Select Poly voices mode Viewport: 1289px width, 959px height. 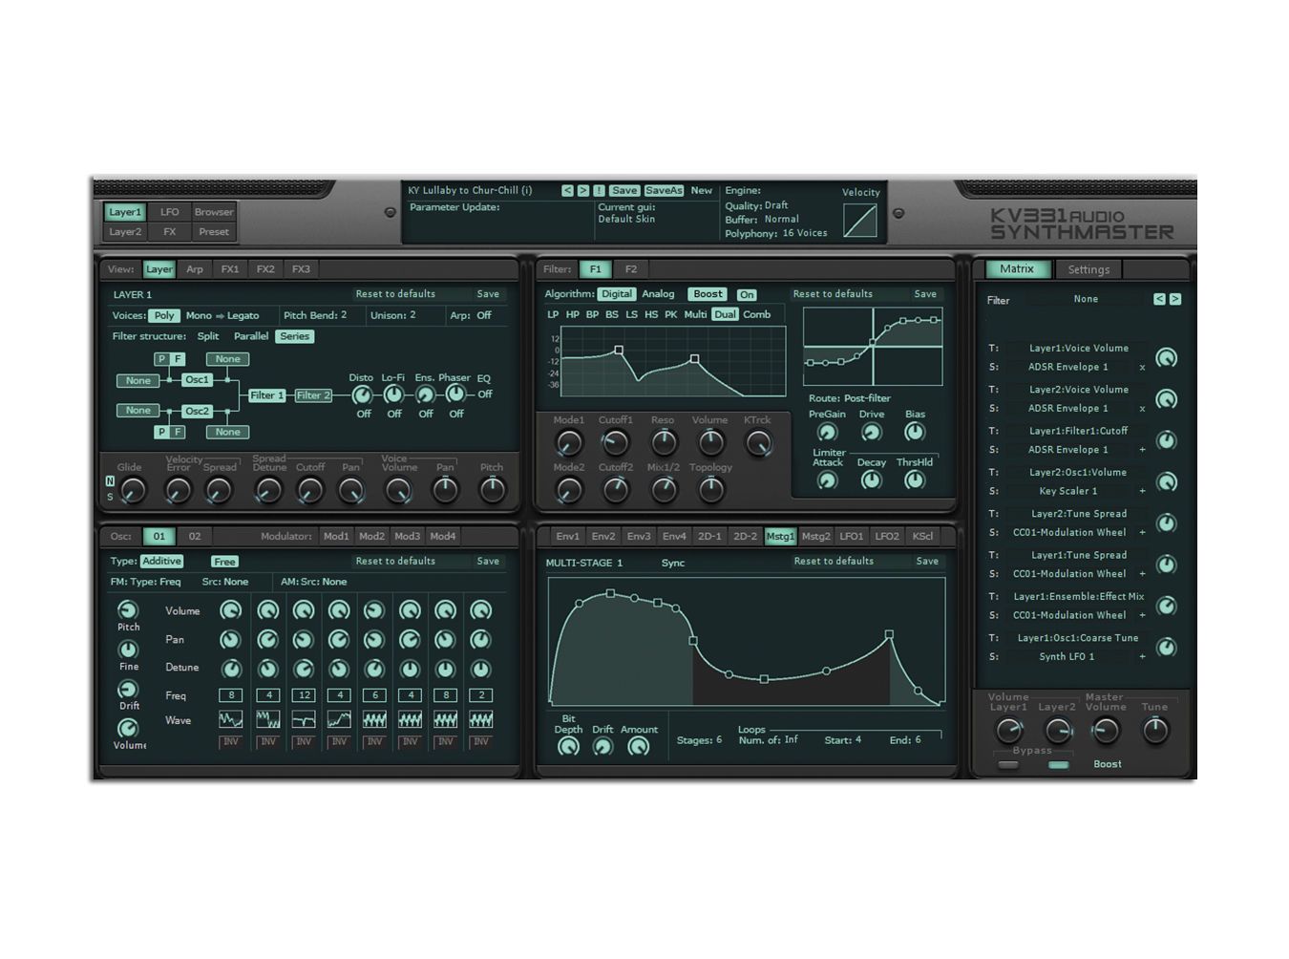tap(164, 315)
